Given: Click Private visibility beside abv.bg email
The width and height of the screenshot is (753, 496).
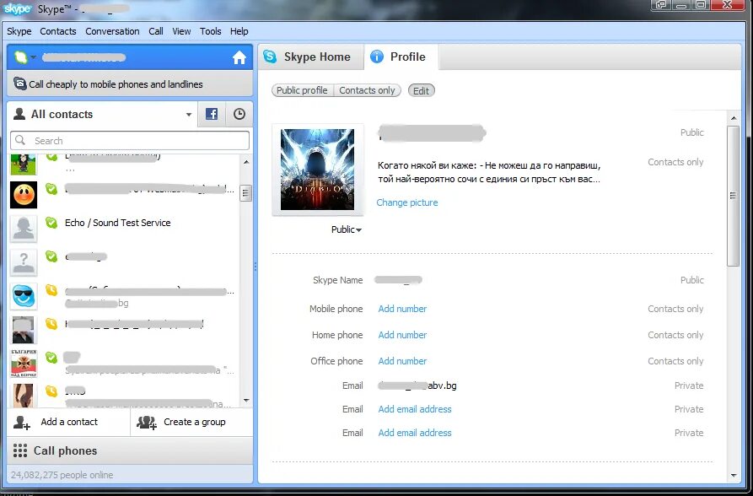Looking at the screenshot, I should click(x=689, y=385).
